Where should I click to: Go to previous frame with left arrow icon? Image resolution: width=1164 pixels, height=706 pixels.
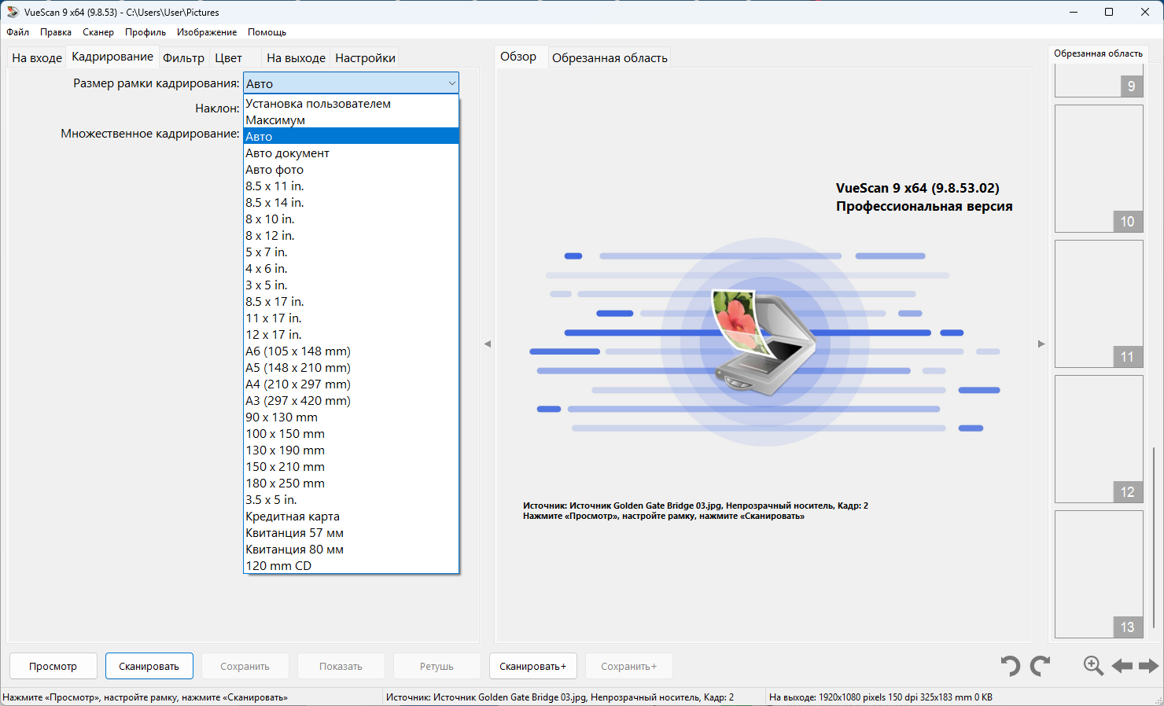click(x=1122, y=666)
